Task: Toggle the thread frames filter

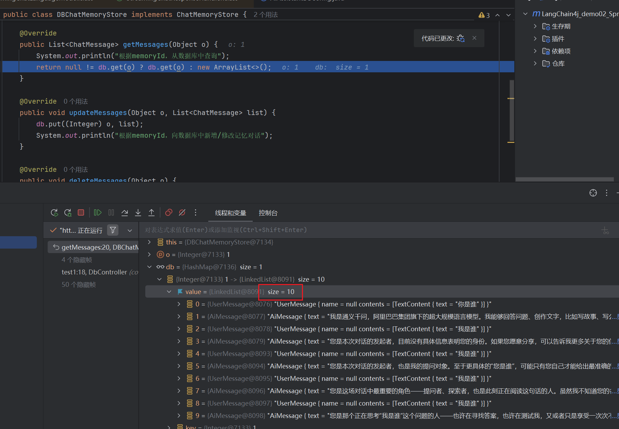Action: pyautogui.click(x=113, y=230)
